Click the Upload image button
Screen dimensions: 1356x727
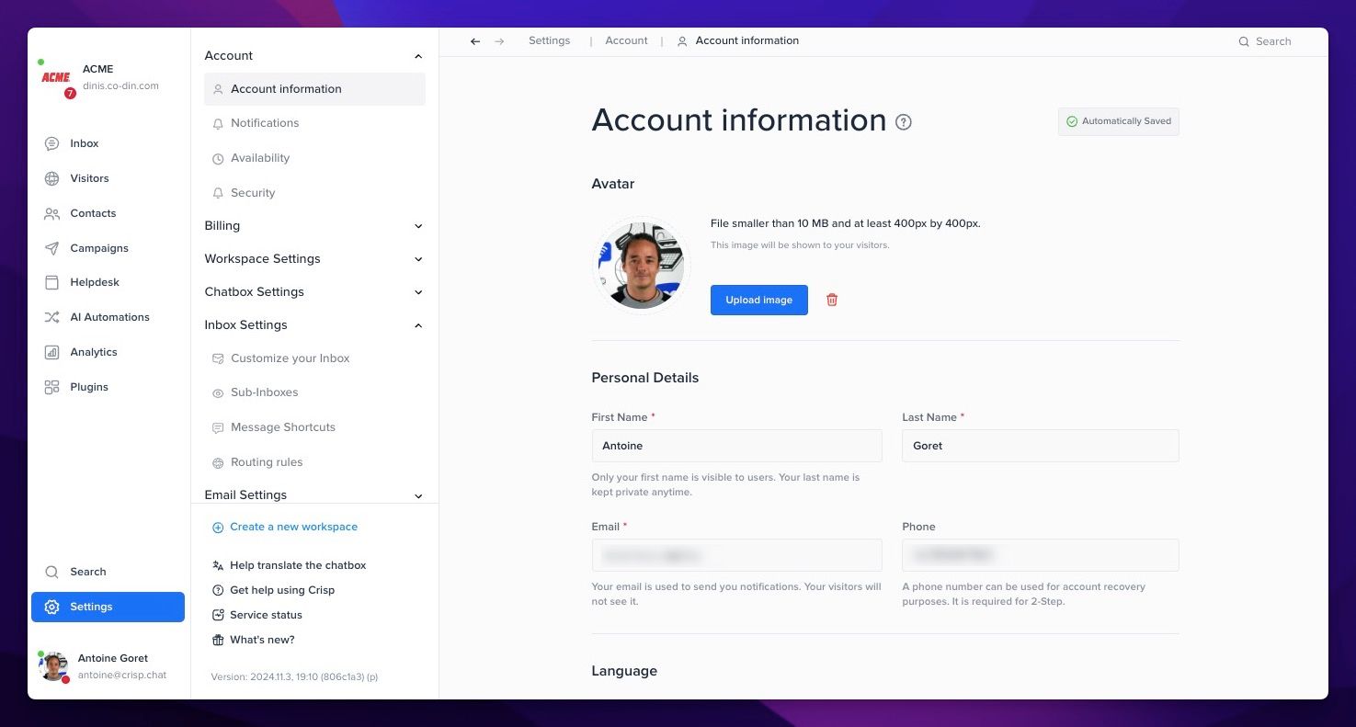pos(759,300)
